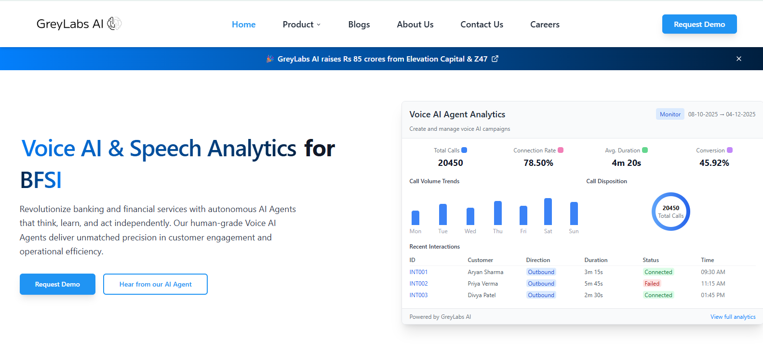Click the Status column header
The height and width of the screenshot is (351, 763).
[651, 260]
